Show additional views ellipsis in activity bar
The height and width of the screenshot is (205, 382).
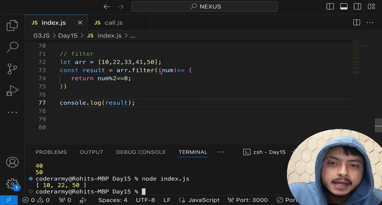[x=12, y=112]
